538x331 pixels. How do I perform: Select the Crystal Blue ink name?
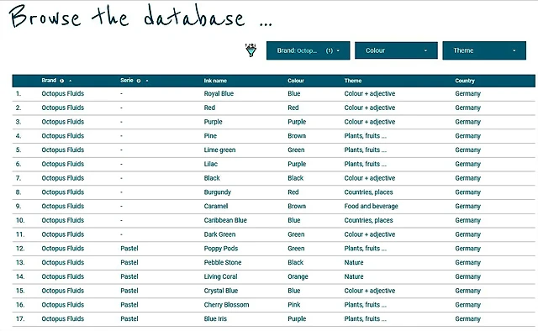point(220,291)
